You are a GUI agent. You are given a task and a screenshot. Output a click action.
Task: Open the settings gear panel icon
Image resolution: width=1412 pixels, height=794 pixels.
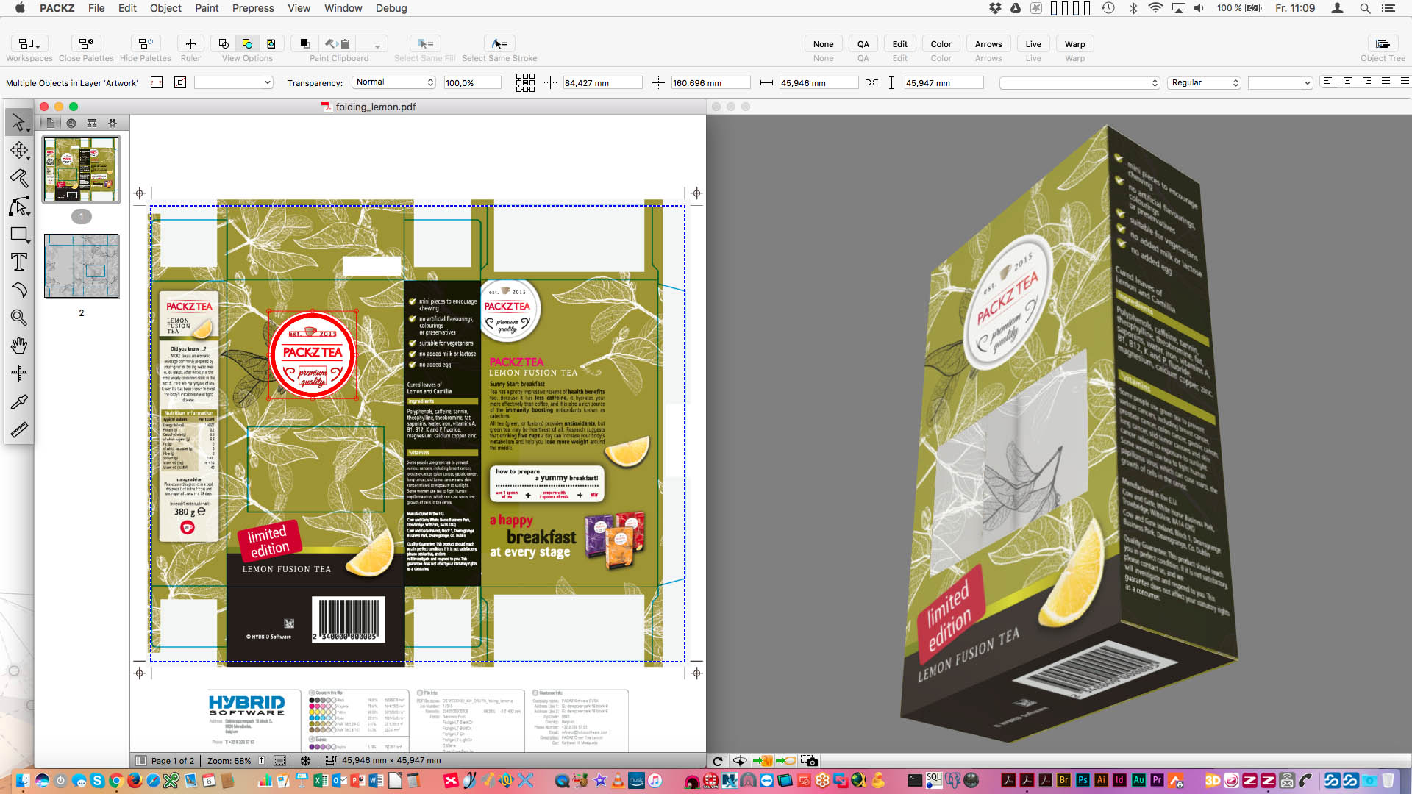pos(113,123)
